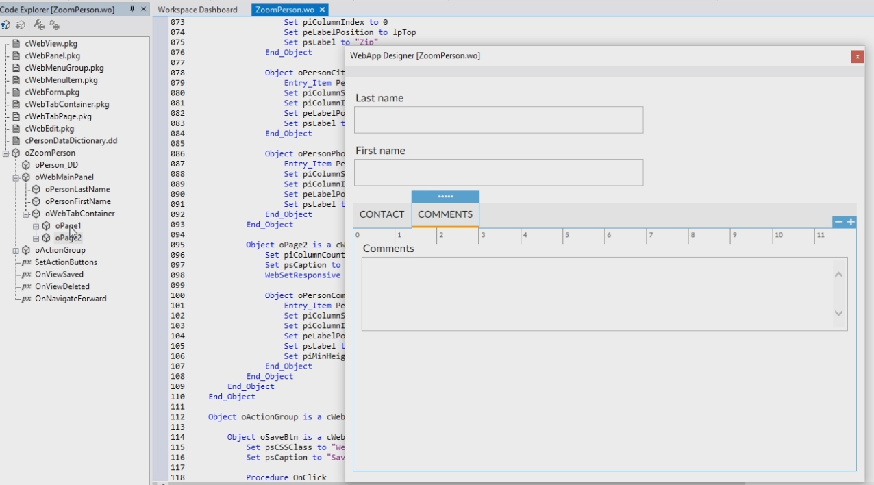Switch to the Workspace Dashboard tab

coord(197,10)
